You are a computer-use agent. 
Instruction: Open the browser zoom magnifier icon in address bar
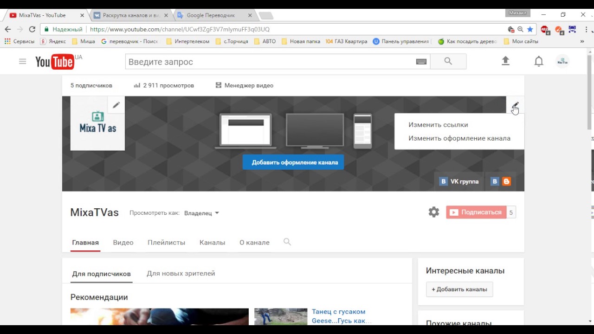click(x=520, y=29)
